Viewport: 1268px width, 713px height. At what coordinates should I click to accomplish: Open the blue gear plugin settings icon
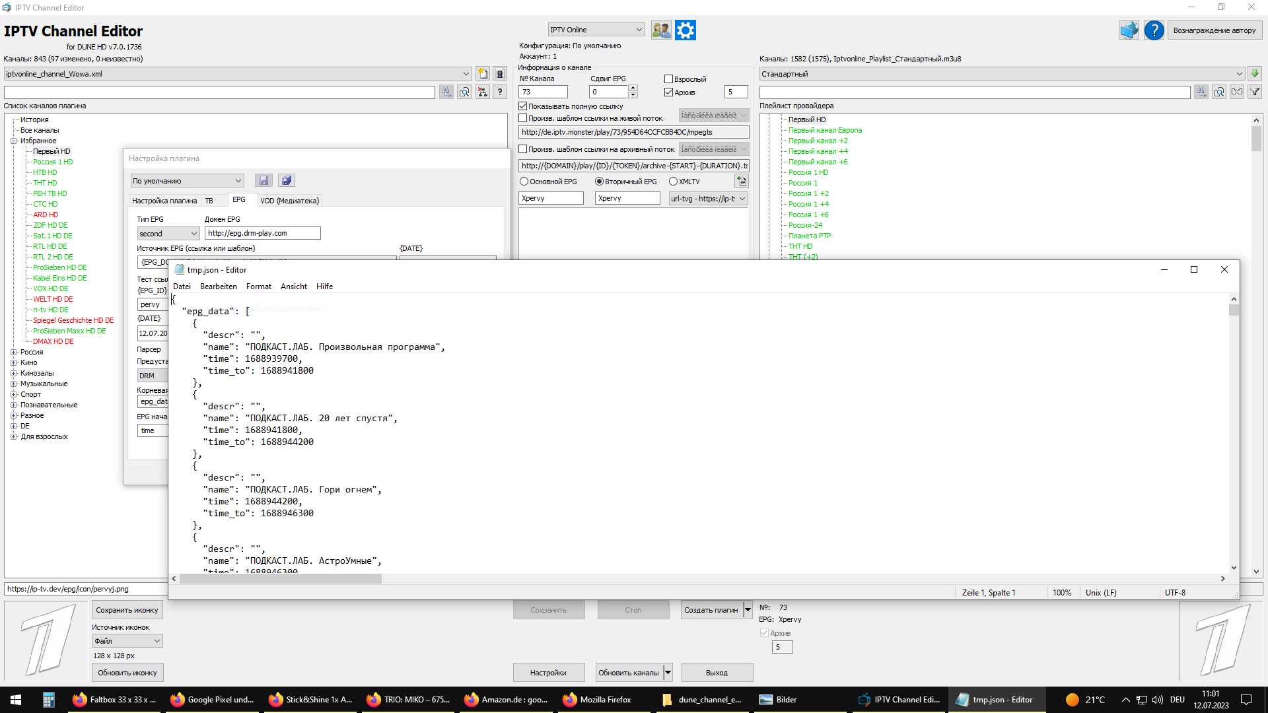[686, 30]
